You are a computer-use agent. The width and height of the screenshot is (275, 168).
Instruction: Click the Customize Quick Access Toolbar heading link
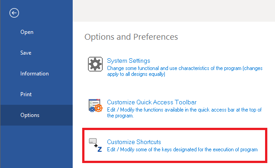click(x=152, y=102)
